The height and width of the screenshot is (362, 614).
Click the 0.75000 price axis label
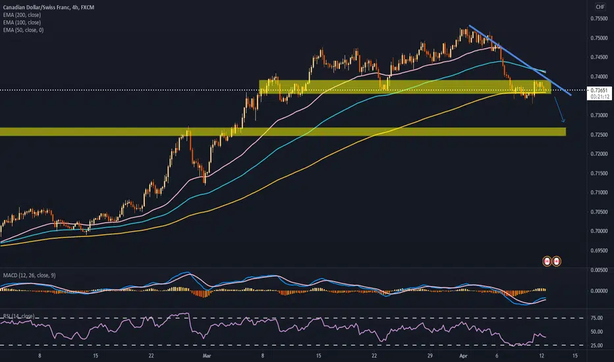pos(599,38)
